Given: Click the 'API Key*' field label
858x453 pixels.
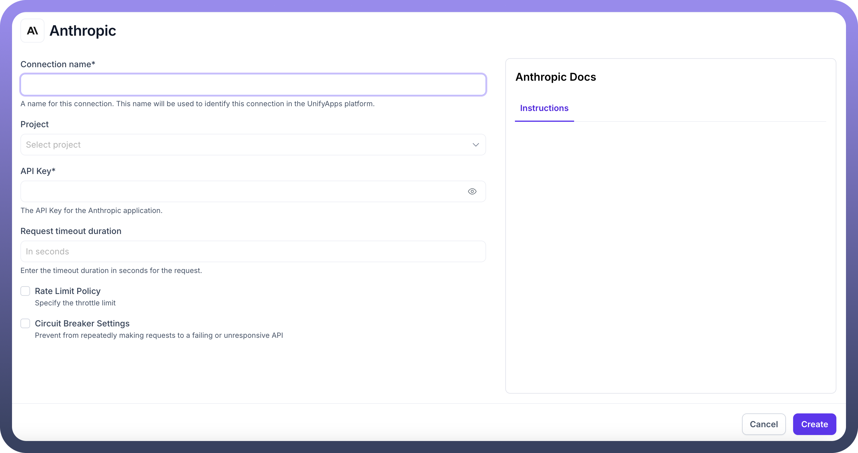Looking at the screenshot, I should coord(38,171).
